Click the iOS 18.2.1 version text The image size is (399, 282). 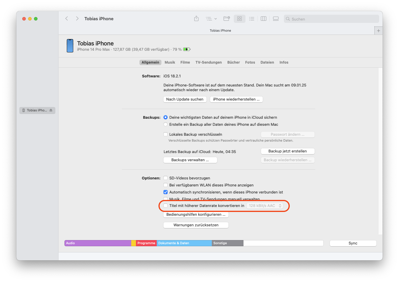(x=172, y=76)
